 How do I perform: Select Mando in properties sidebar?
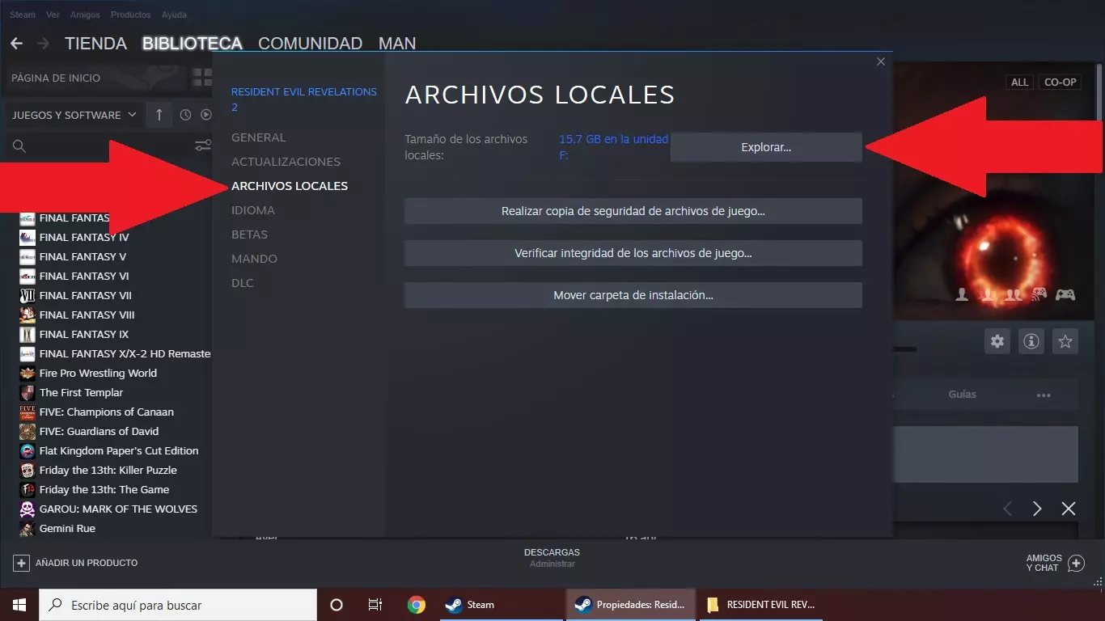click(254, 259)
